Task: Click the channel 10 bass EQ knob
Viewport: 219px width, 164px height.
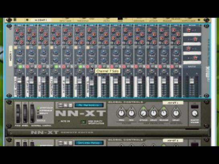Action: point(128,60)
